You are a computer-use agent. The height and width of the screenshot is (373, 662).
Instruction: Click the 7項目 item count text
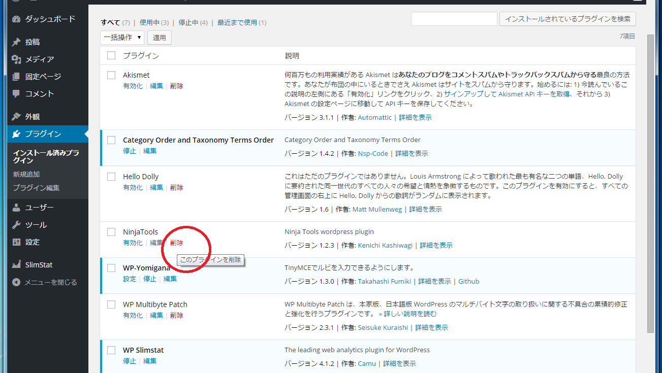(627, 37)
